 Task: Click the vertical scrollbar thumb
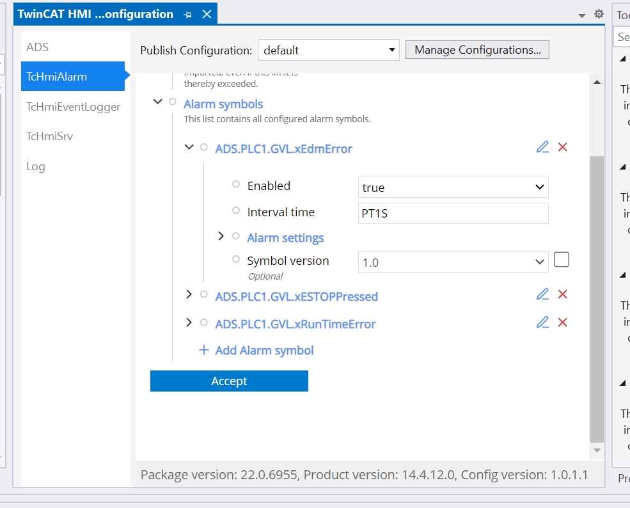pos(597,299)
